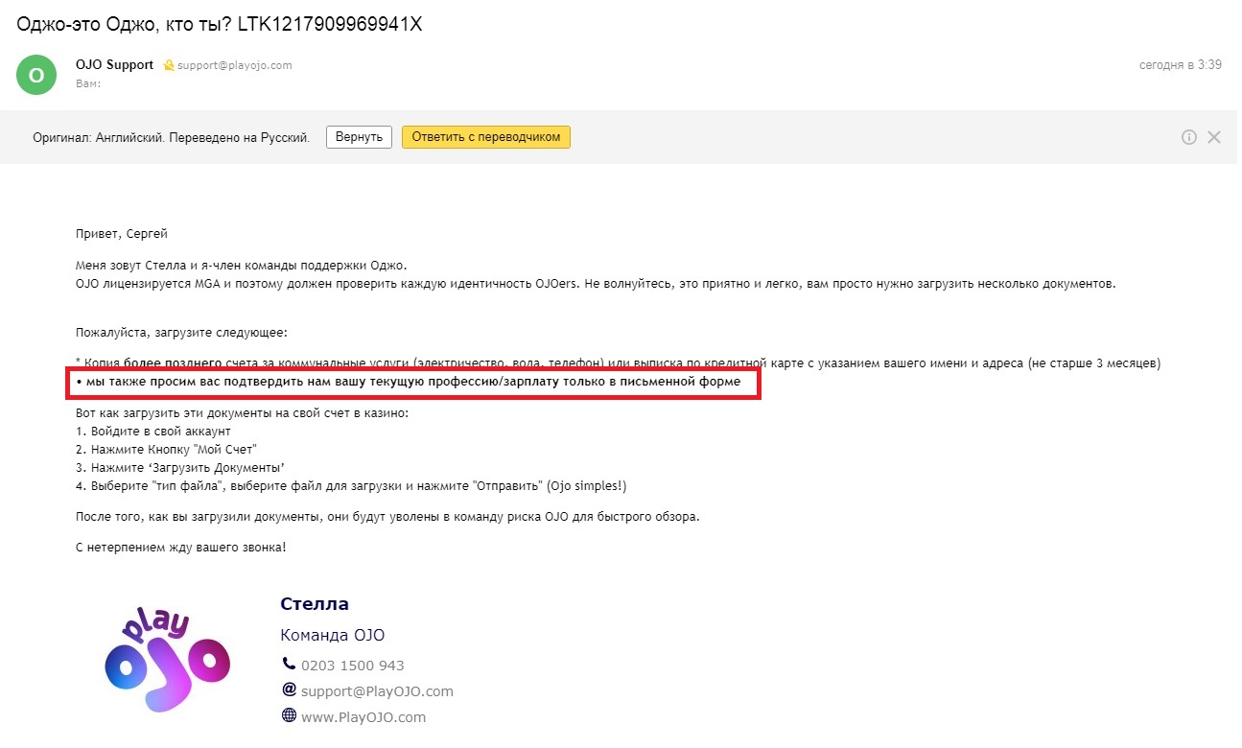Click the at-sign email icon in signature

tap(289, 690)
